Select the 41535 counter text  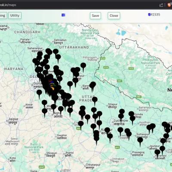pyautogui.click(x=155, y=15)
